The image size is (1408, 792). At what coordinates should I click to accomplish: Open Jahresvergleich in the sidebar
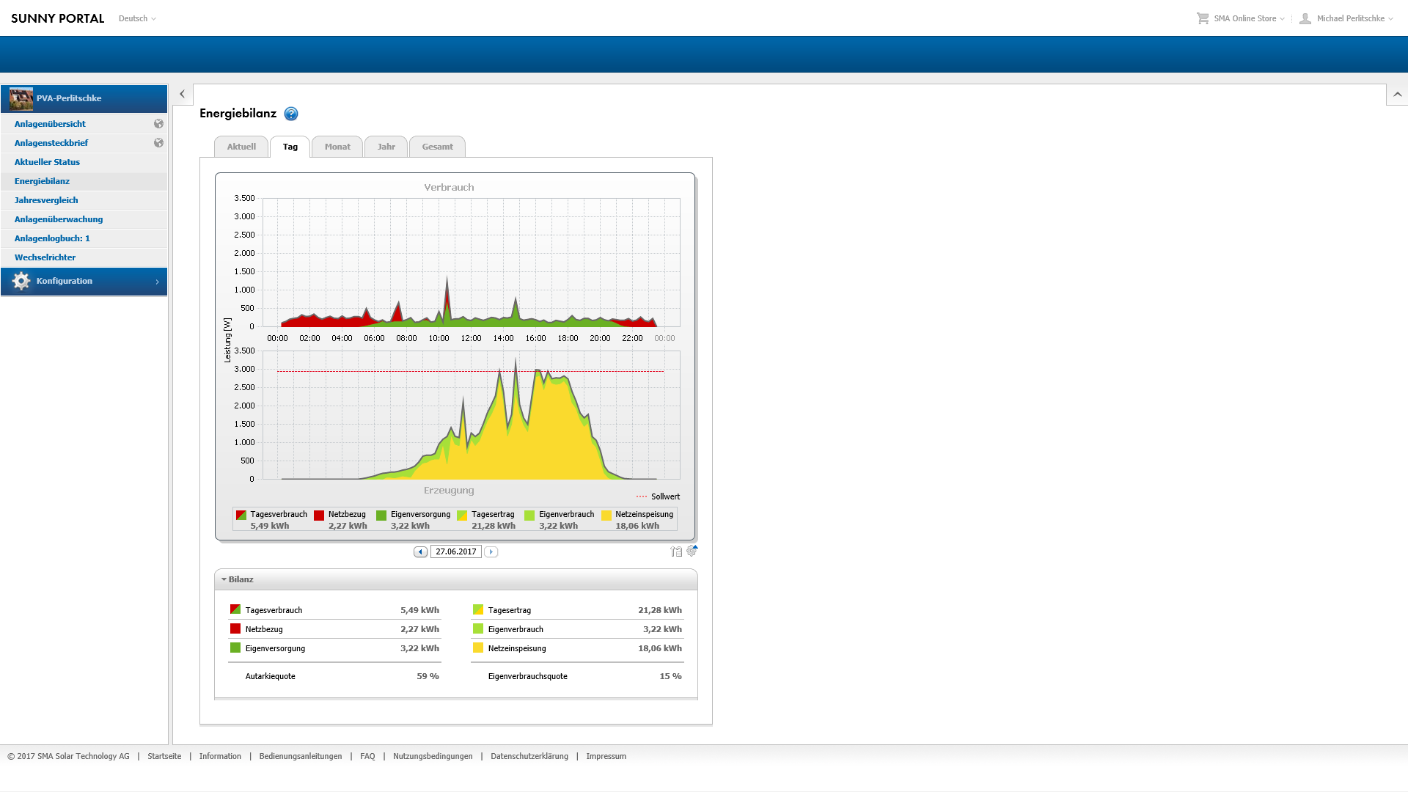pyautogui.click(x=46, y=200)
